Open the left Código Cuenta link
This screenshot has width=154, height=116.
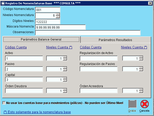(16, 47)
